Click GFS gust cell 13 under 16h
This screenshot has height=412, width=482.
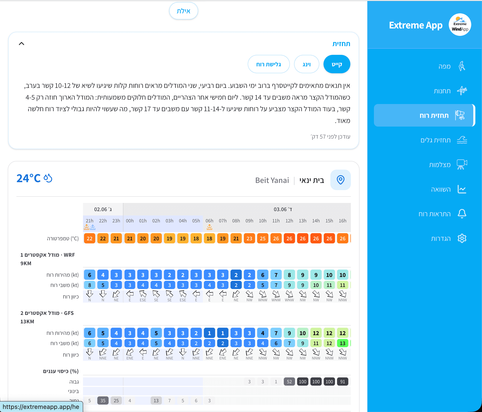click(343, 343)
